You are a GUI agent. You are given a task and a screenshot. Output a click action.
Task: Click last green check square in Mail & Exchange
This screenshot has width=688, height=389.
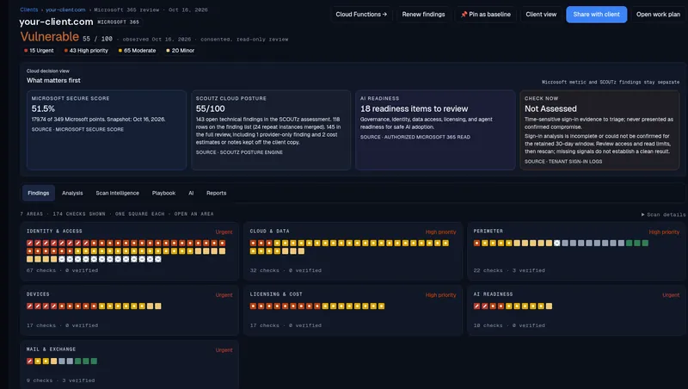94,361
